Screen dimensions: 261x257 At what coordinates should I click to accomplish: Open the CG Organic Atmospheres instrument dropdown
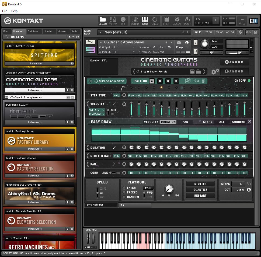point(101,42)
